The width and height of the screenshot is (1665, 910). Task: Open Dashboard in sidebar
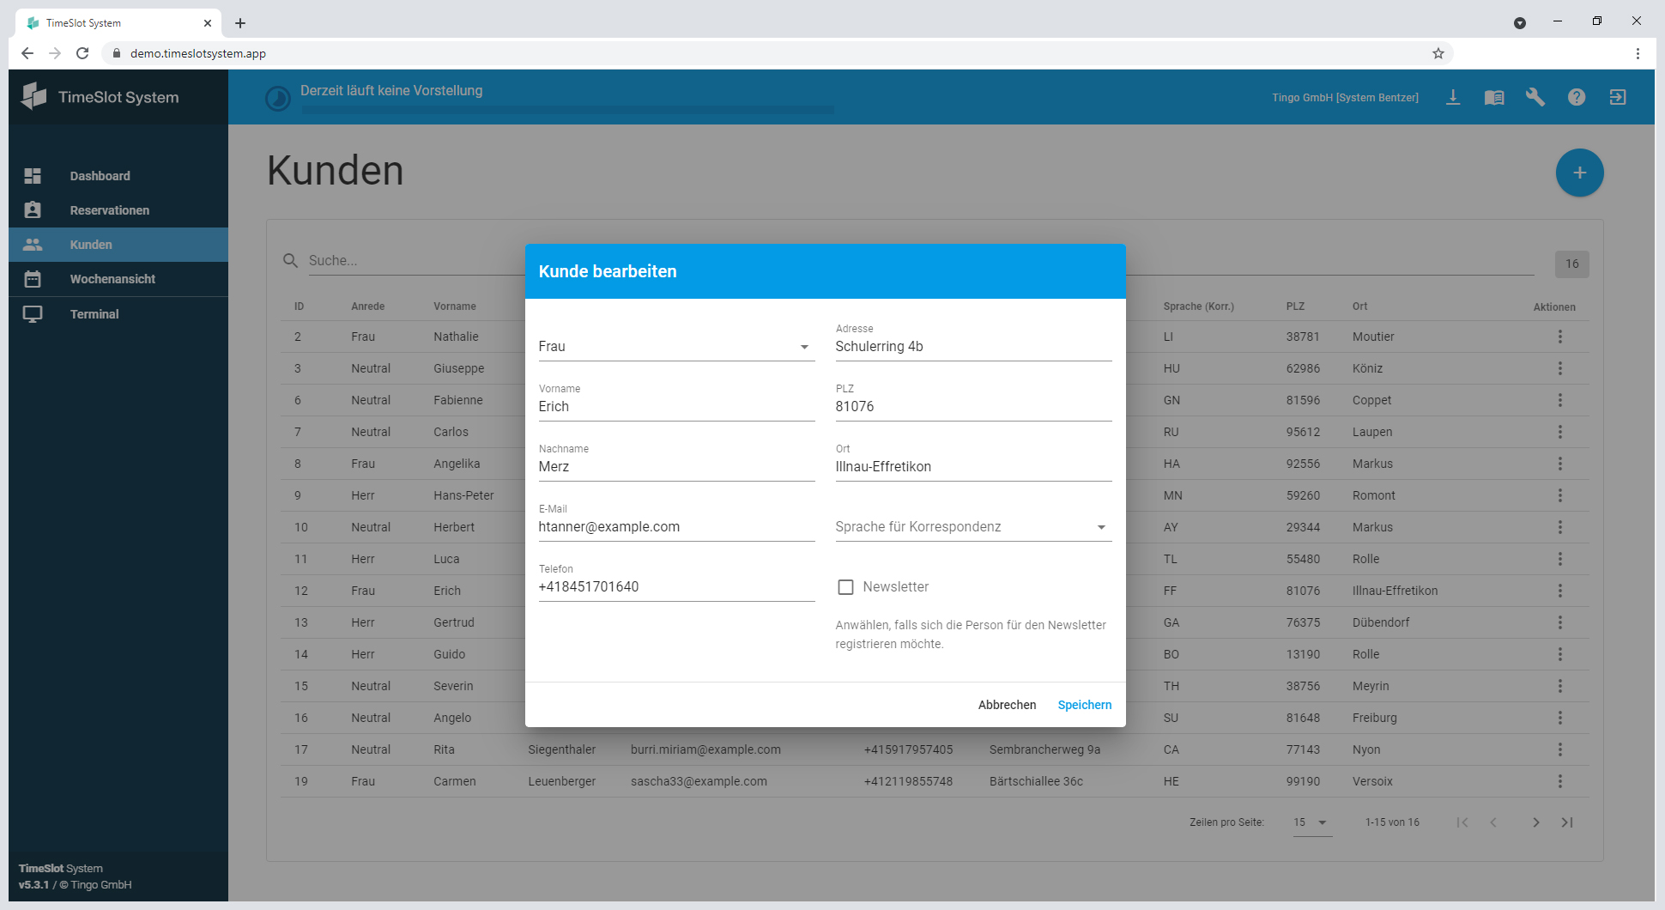[118, 176]
